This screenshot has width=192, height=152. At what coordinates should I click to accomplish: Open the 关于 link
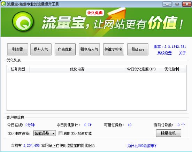coord(182,53)
